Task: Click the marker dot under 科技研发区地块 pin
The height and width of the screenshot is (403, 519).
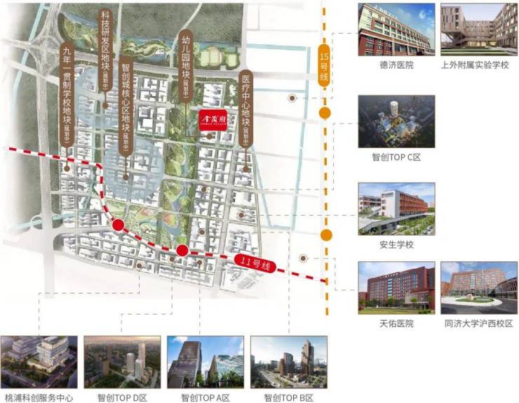Action: [105, 105]
